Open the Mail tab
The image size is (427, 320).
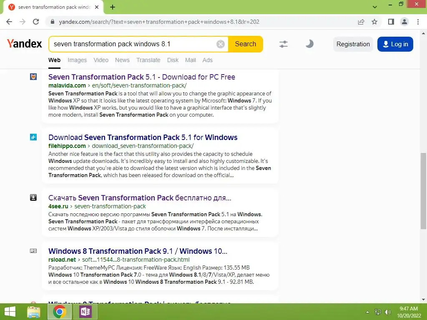(190, 60)
